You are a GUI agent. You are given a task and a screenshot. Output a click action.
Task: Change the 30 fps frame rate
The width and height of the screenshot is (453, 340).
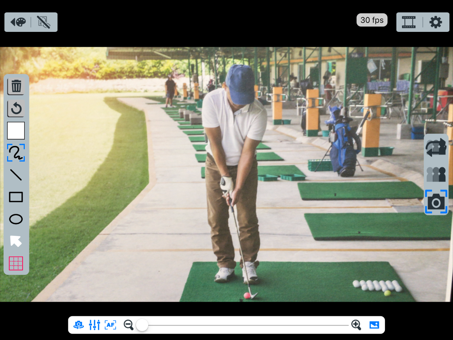pyautogui.click(x=372, y=20)
